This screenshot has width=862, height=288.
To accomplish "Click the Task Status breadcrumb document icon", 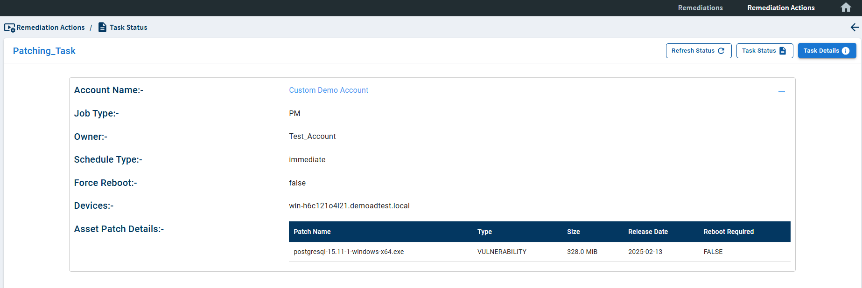I will coord(102,27).
